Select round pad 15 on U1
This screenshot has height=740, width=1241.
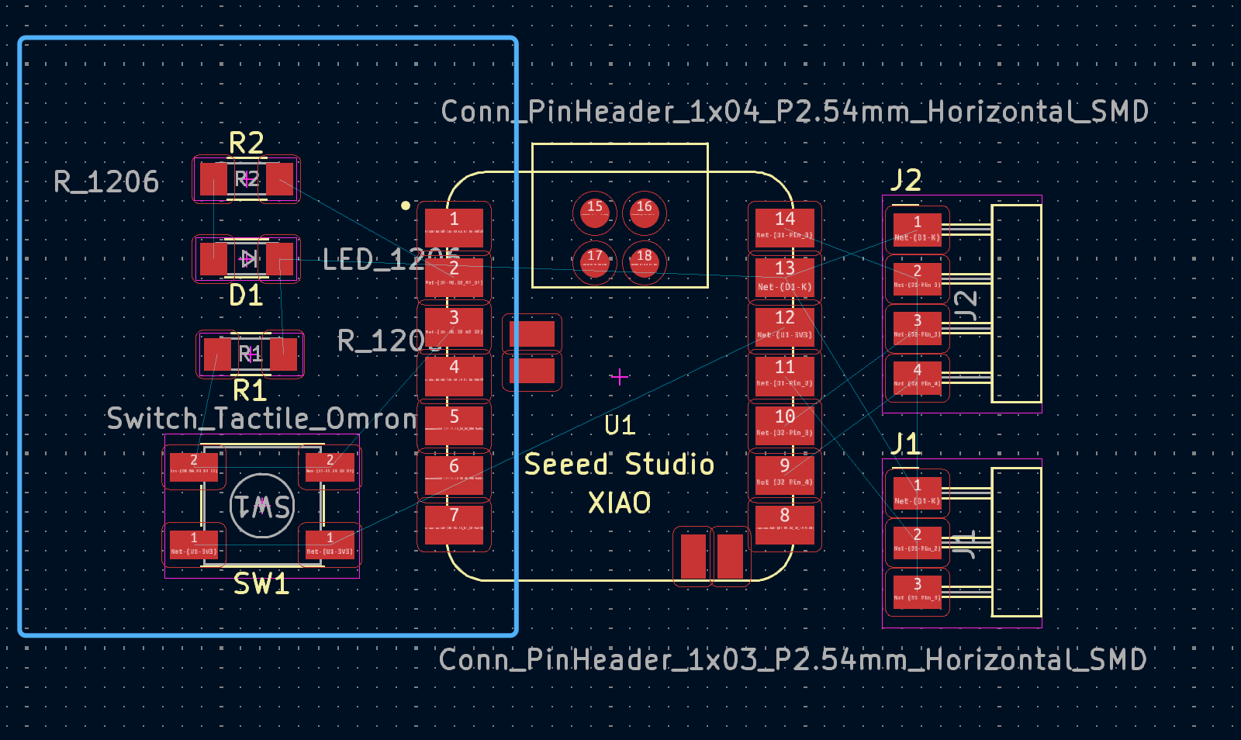pyautogui.click(x=595, y=213)
